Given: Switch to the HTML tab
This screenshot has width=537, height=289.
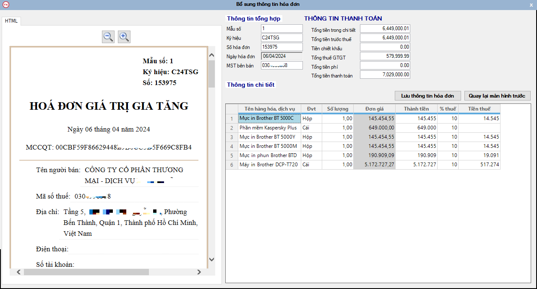Looking at the screenshot, I should (x=11, y=21).
